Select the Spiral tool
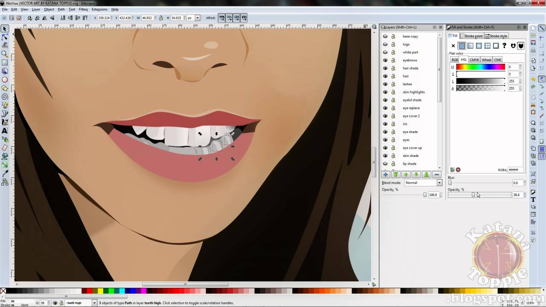The height and width of the screenshot is (307, 546). 5,97
